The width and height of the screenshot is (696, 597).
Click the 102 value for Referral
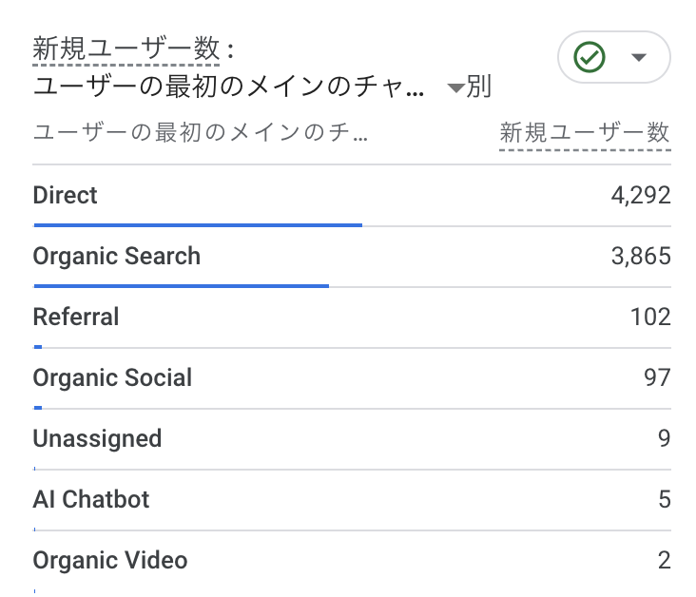pyautogui.click(x=650, y=317)
